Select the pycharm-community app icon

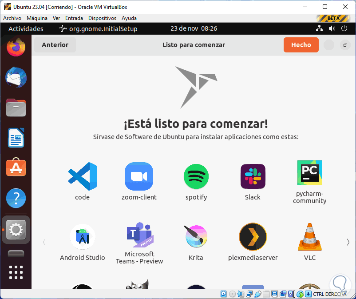tap(310, 173)
